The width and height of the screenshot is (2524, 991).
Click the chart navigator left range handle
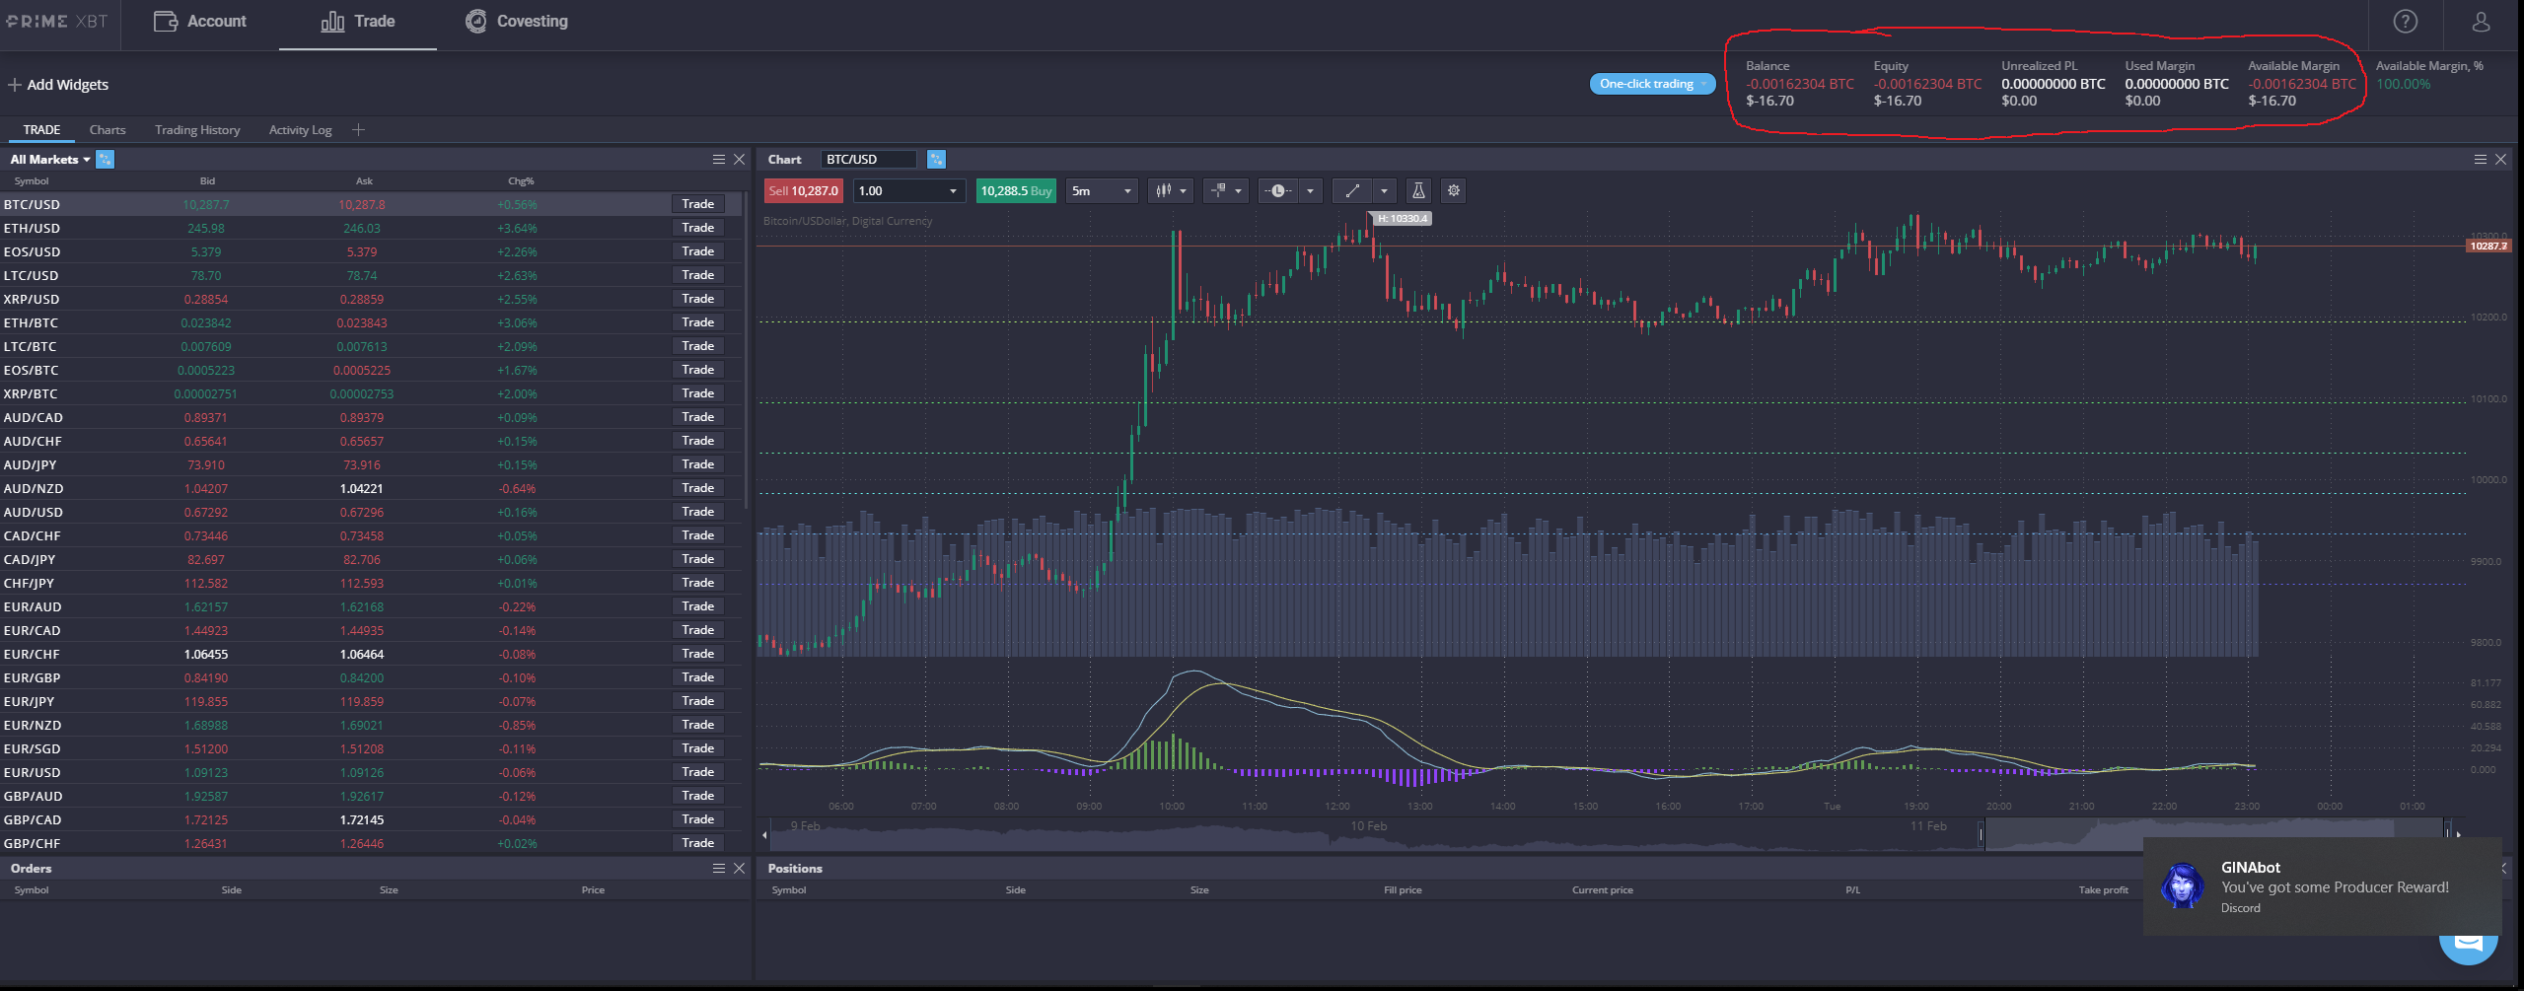[1982, 835]
